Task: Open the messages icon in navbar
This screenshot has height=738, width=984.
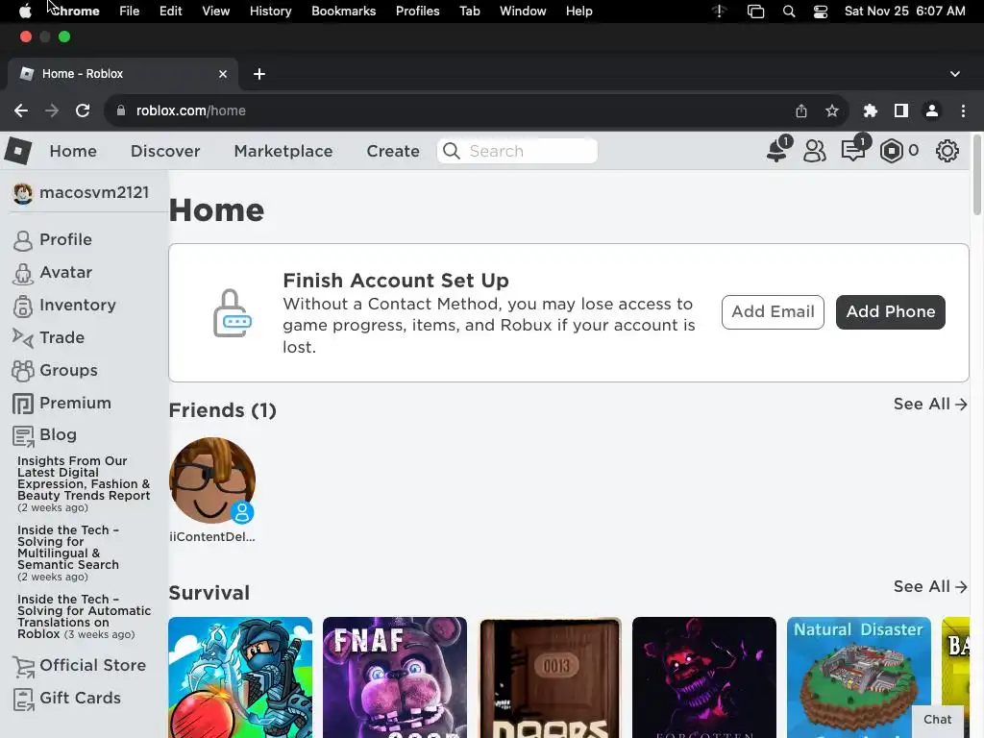Action: (852, 151)
